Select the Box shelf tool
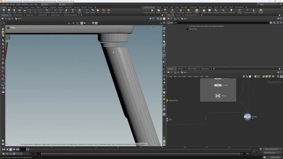The height and width of the screenshot is (159, 283). click(x=4, y=11)
